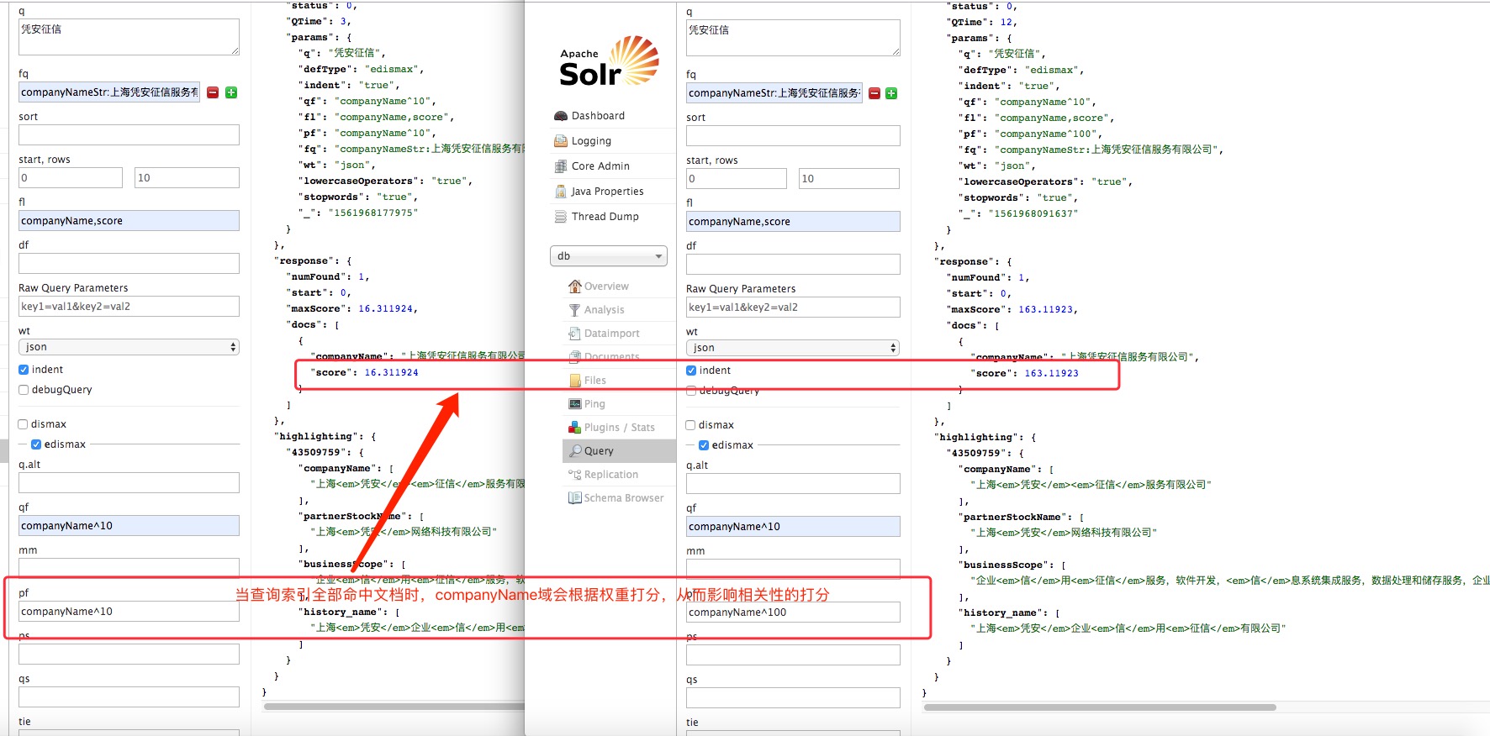1490x736 pixels.
Task: Open Dashboard icon in sidebar
Action: (x=561, y=116)
